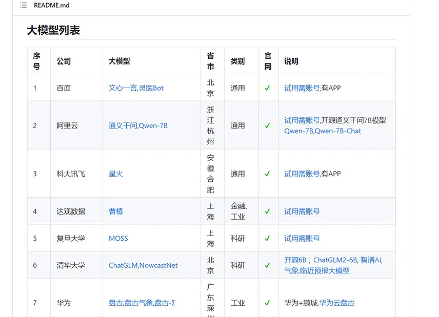439x317 pixels.
Task: Open 试用需账号 link in the 百度 row
Action: (x=302, y=88)
